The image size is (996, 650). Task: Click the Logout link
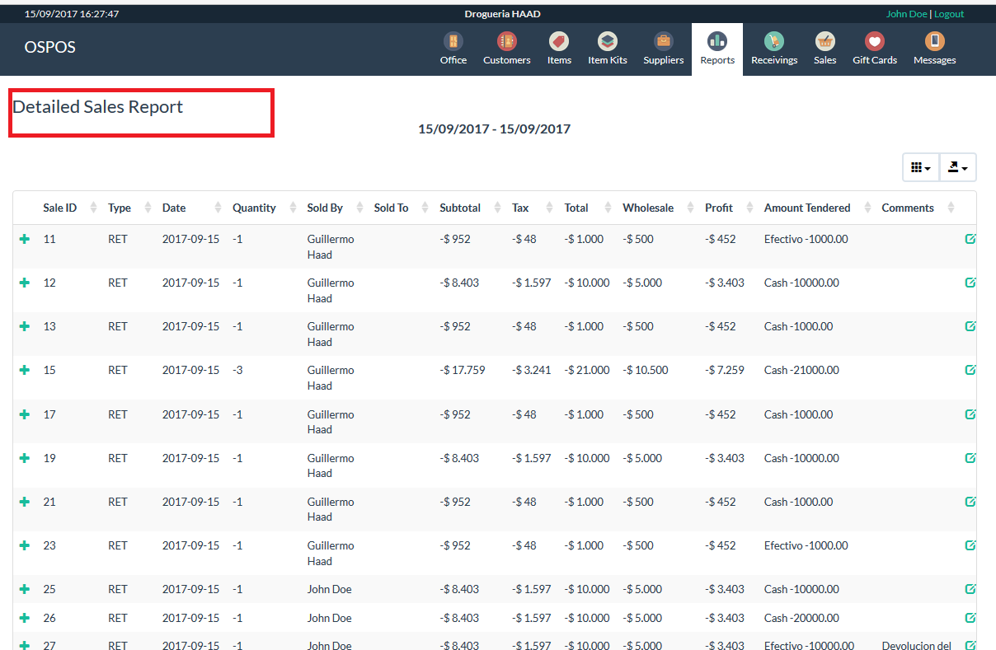click(948, 13)
